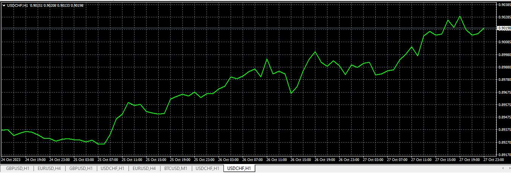Click the 0.89475 price axis label
The width and height of the screenshot is (511, 173).
(504, 117)
